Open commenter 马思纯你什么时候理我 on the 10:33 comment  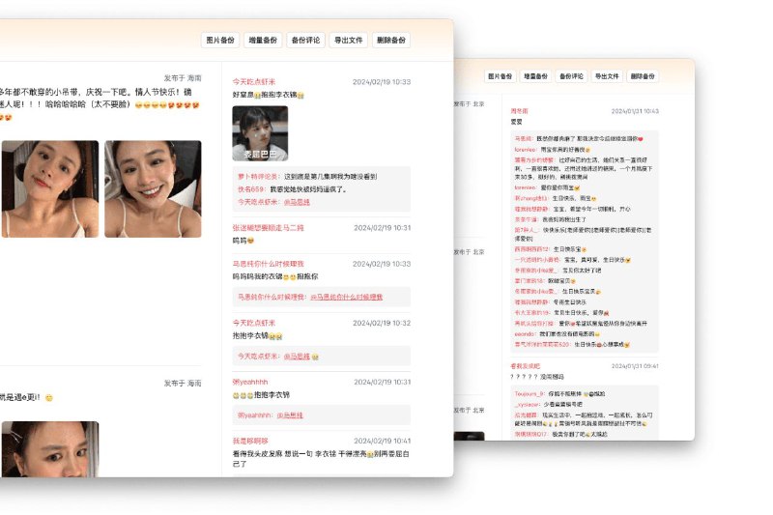tap(269, 264)
